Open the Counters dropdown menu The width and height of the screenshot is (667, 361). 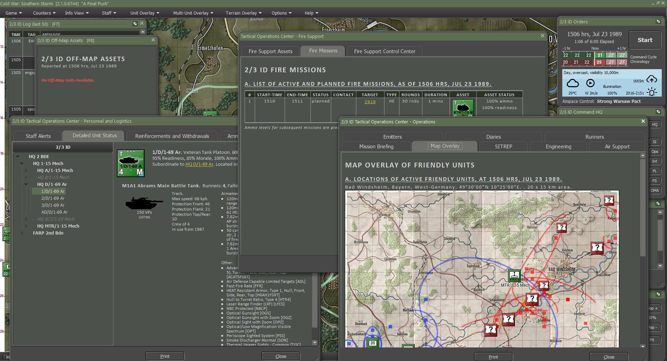(44, 13)
